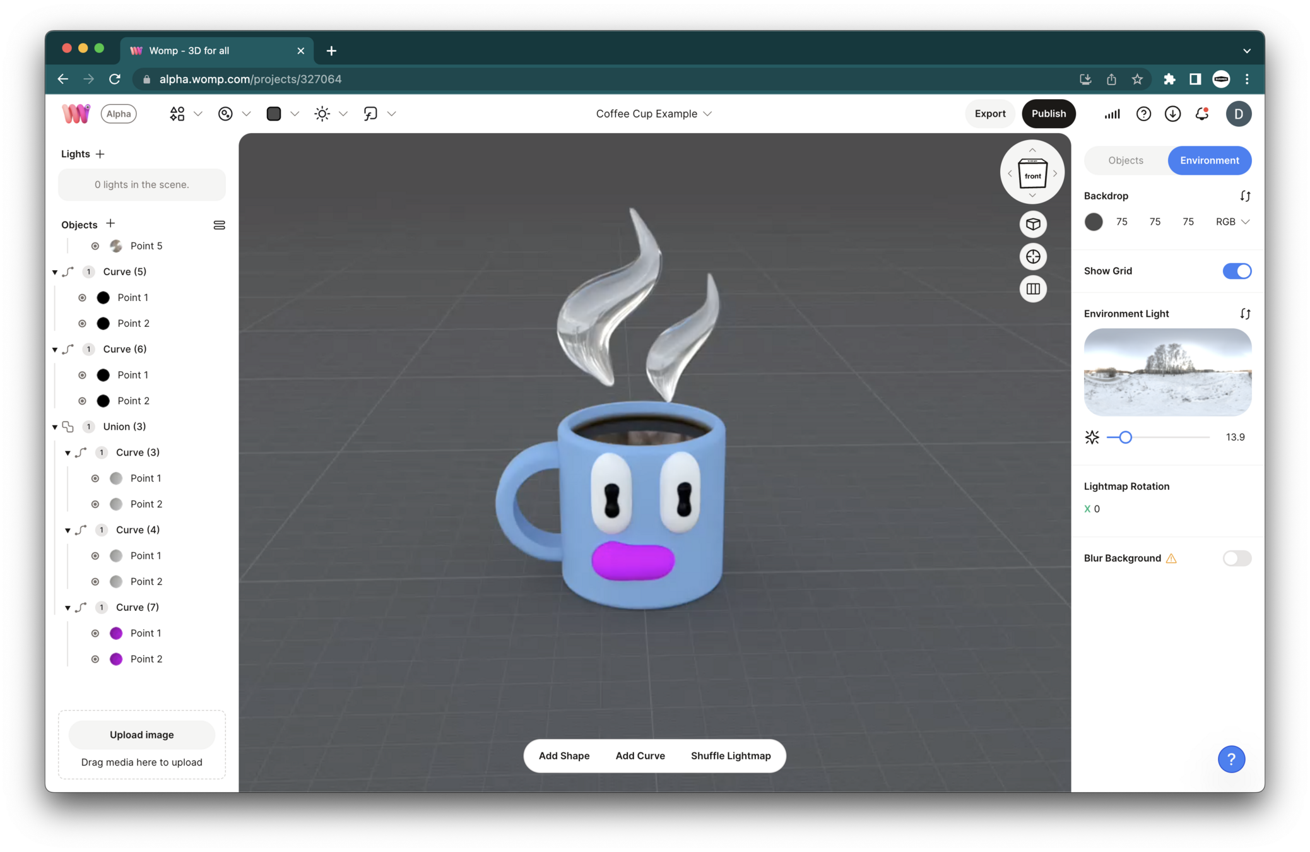Screen dimensions: 1310x852
Task: Click the split view columns icon
Action: point(1033,289)
